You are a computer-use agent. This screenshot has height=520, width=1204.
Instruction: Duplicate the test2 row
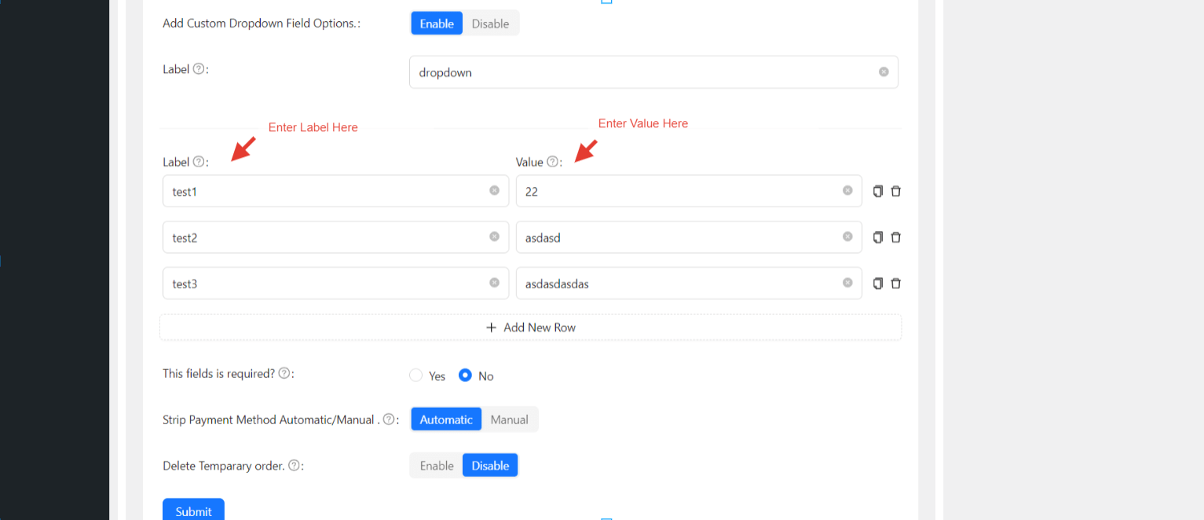(x=878, y=237)
